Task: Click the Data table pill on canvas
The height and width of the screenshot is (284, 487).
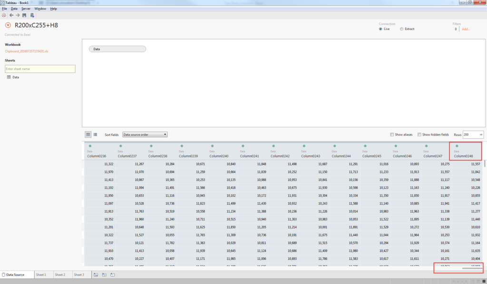Action: [x=117, y=49]
